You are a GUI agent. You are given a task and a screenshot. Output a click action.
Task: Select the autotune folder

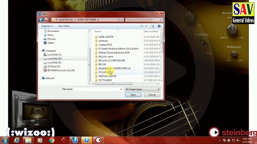[103, 41]
